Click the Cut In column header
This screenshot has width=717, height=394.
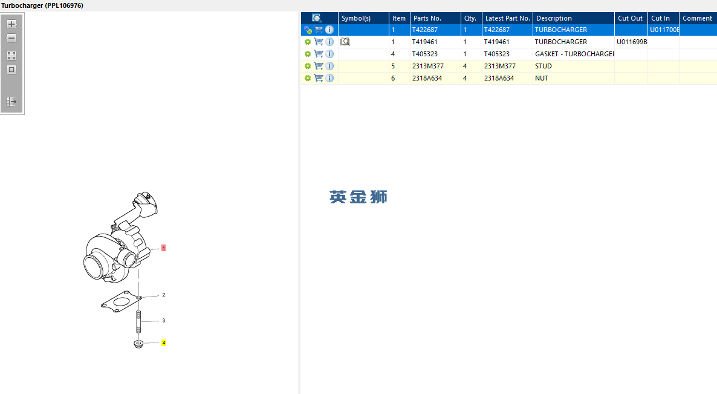coord(664,18)
